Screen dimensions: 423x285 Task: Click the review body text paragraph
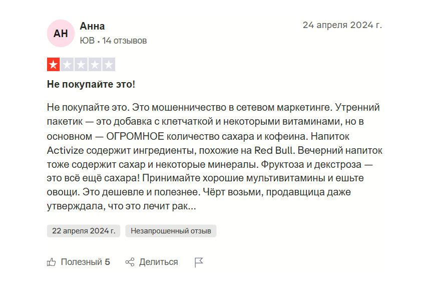point(211,157)
